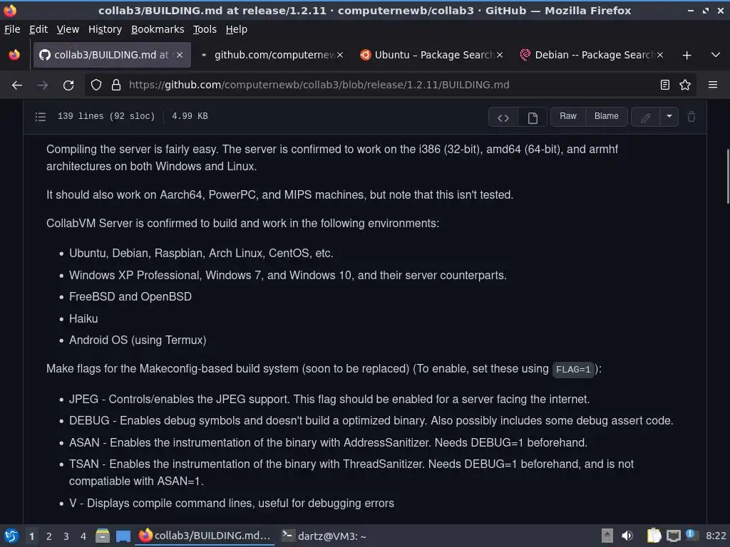
Task: Expand edit options dropdown arrow
Action: pyautogui.click(x=669, y=117)
